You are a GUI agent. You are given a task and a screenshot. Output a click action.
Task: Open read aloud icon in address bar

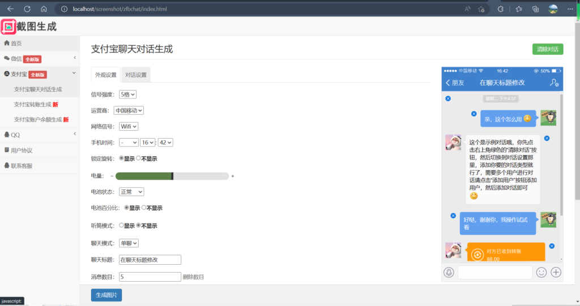pyautogui.click(x=467, y=9)
